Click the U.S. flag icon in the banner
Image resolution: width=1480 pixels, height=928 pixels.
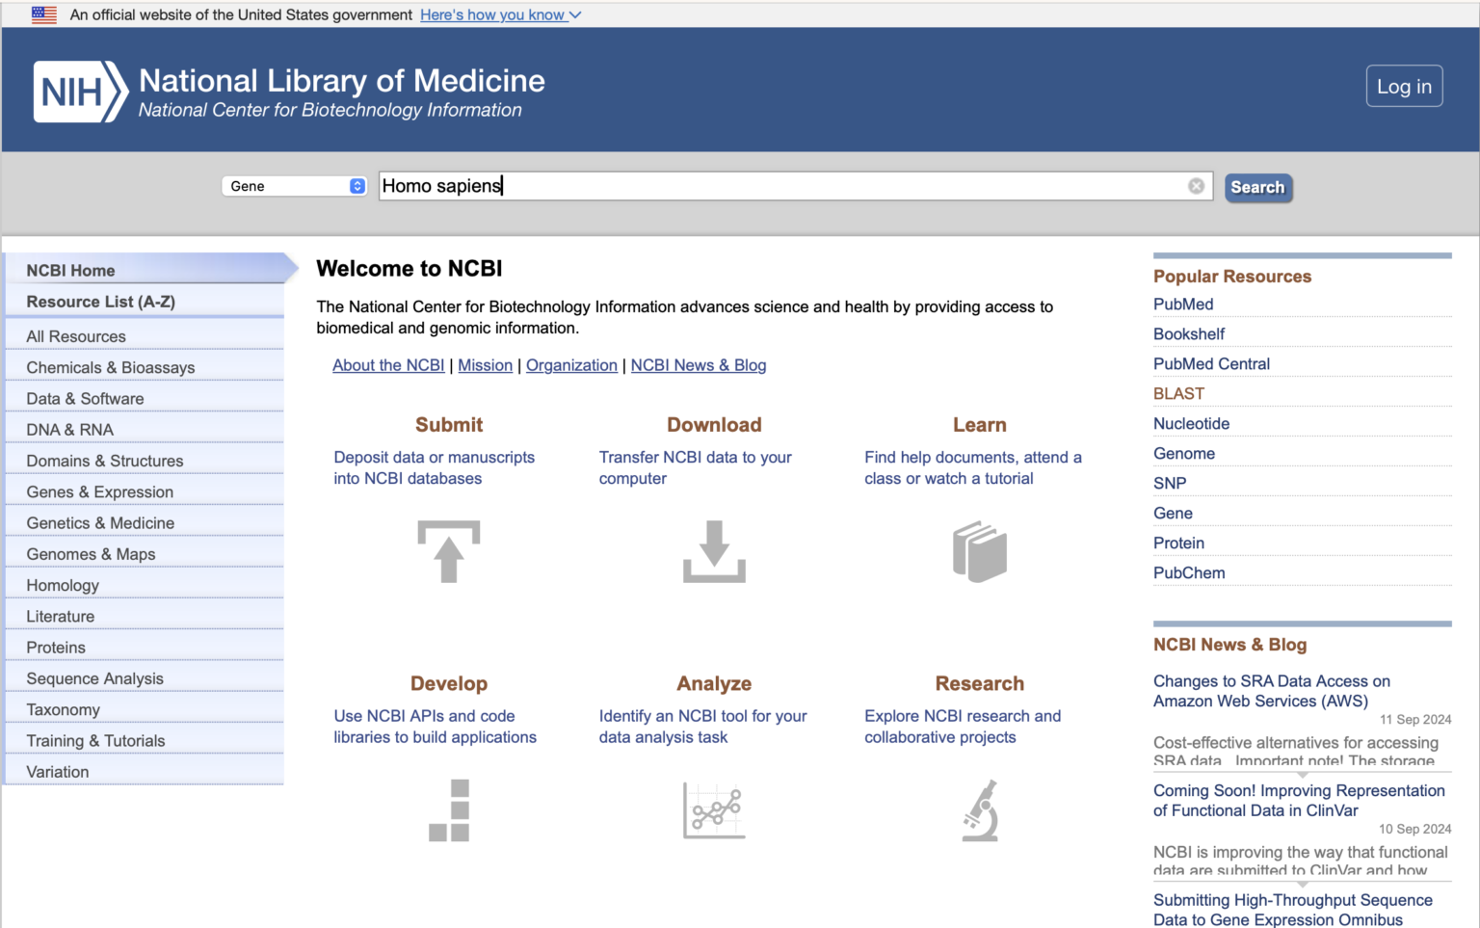coord(43,14)
